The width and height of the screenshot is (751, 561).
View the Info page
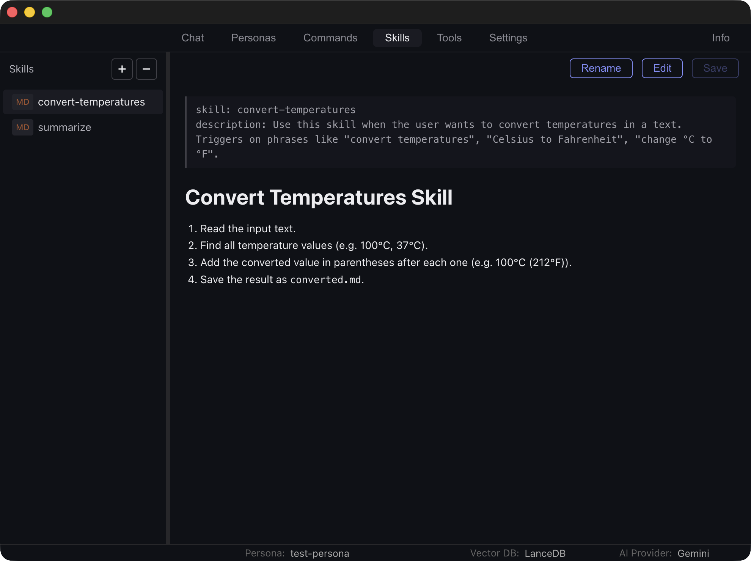point(720,38)
